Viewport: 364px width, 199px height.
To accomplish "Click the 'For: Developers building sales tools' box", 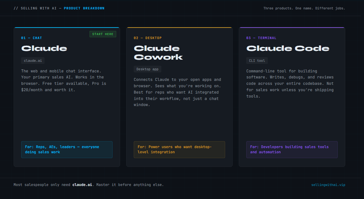I will [x=292, y=150].
